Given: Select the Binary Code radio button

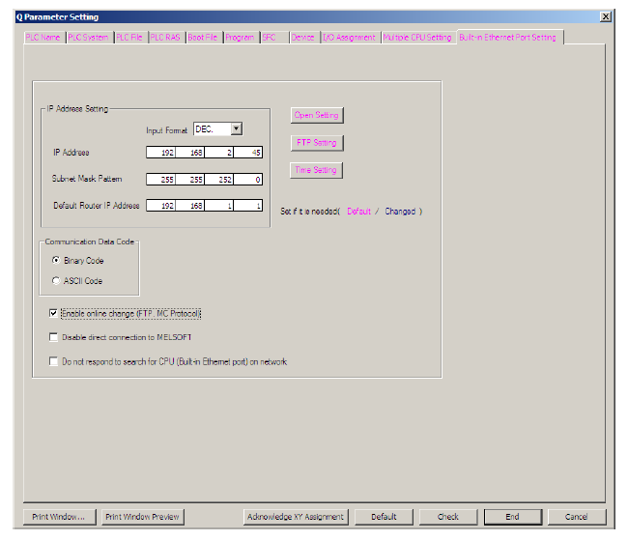Looking at the screenshot, I should click(54, 261).
